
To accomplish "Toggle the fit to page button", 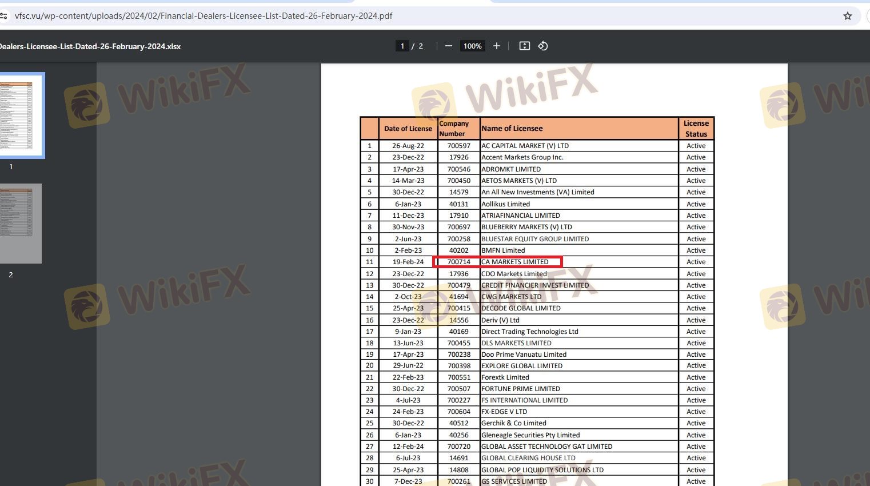I will pos(524,46).
